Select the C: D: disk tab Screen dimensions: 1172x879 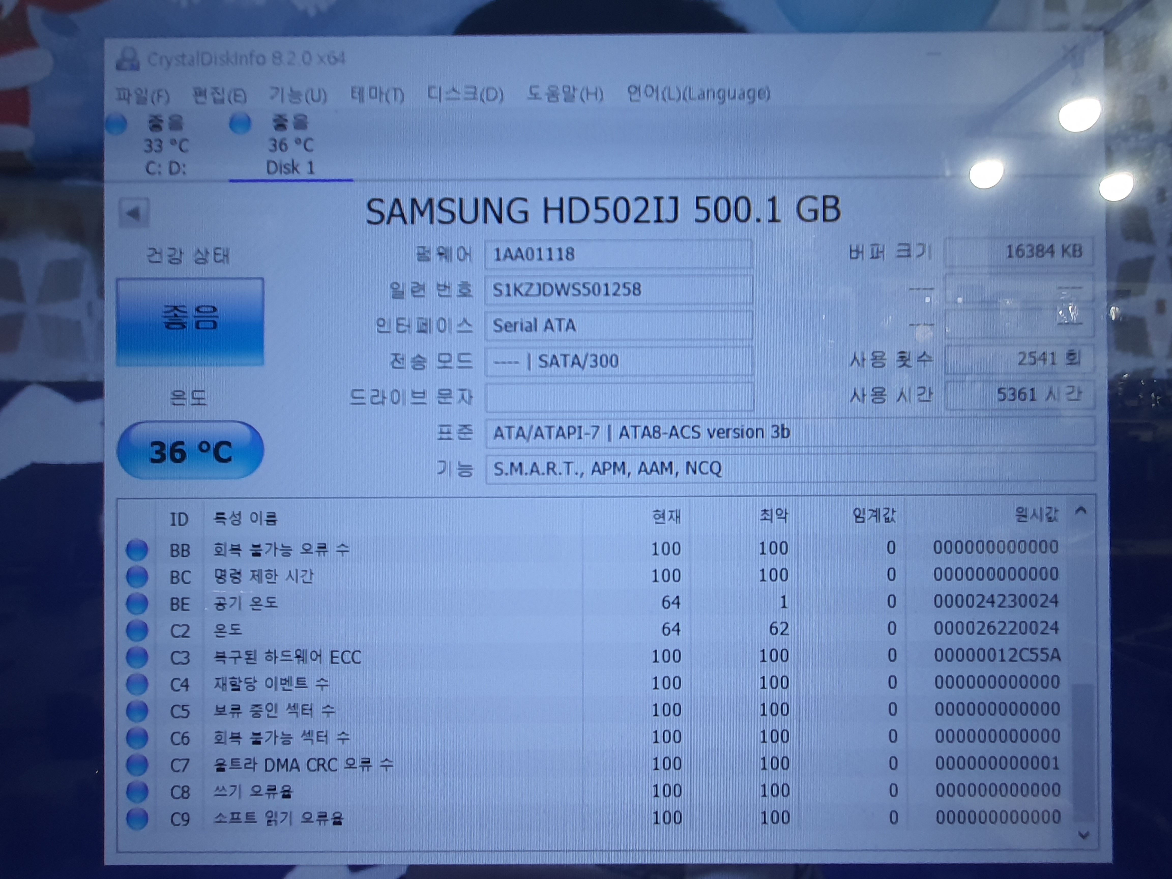coord(166,146)
